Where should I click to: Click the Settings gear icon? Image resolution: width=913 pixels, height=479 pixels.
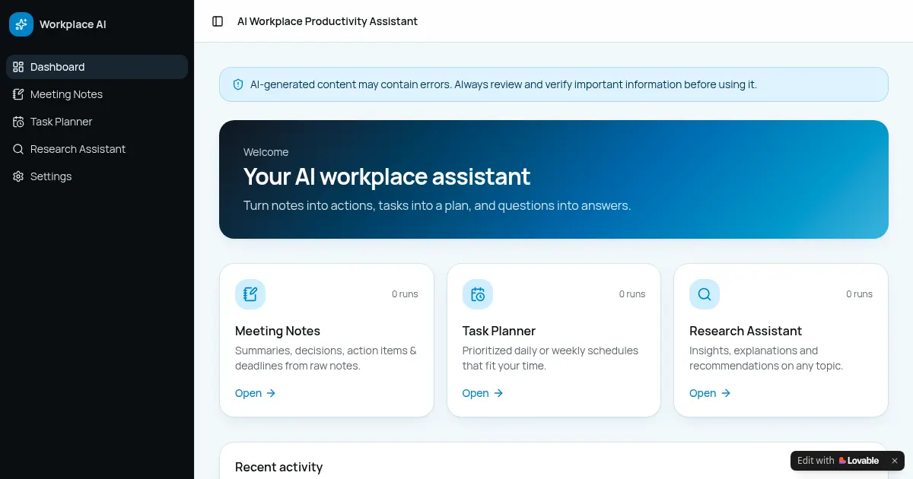(18, 176)
